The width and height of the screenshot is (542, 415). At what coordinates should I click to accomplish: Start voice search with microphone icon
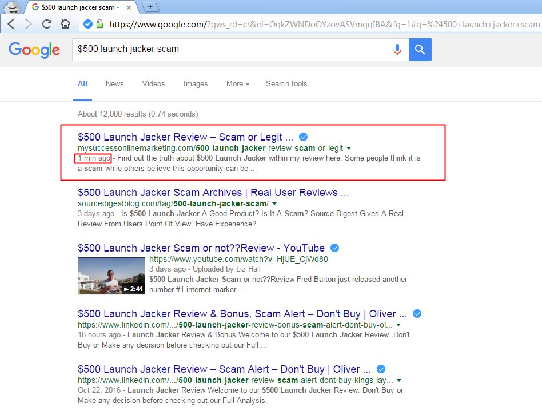click(397, 50)
